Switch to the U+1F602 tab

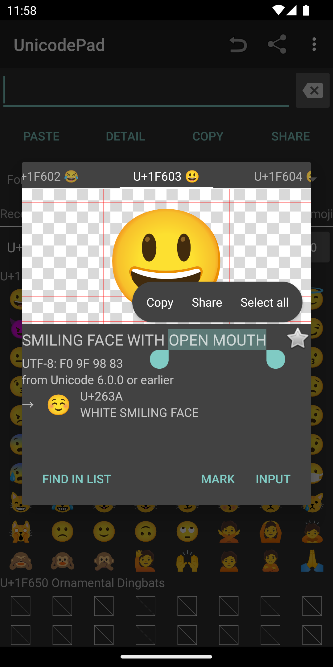50,176
